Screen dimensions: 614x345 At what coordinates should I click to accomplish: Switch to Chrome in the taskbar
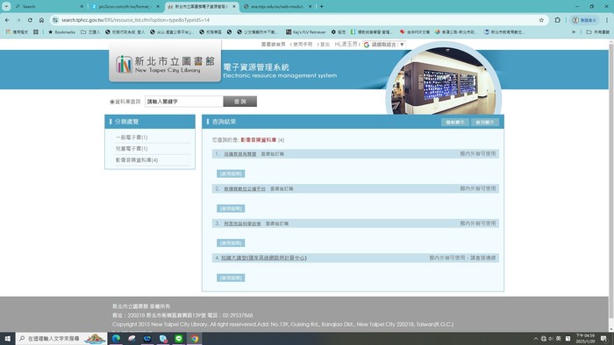(195, 338)
